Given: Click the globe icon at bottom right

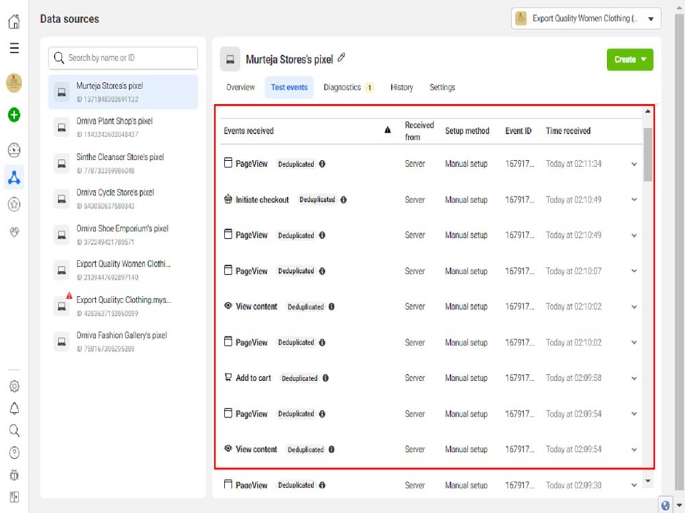Looking at the screenshot, I should point(665,505).
